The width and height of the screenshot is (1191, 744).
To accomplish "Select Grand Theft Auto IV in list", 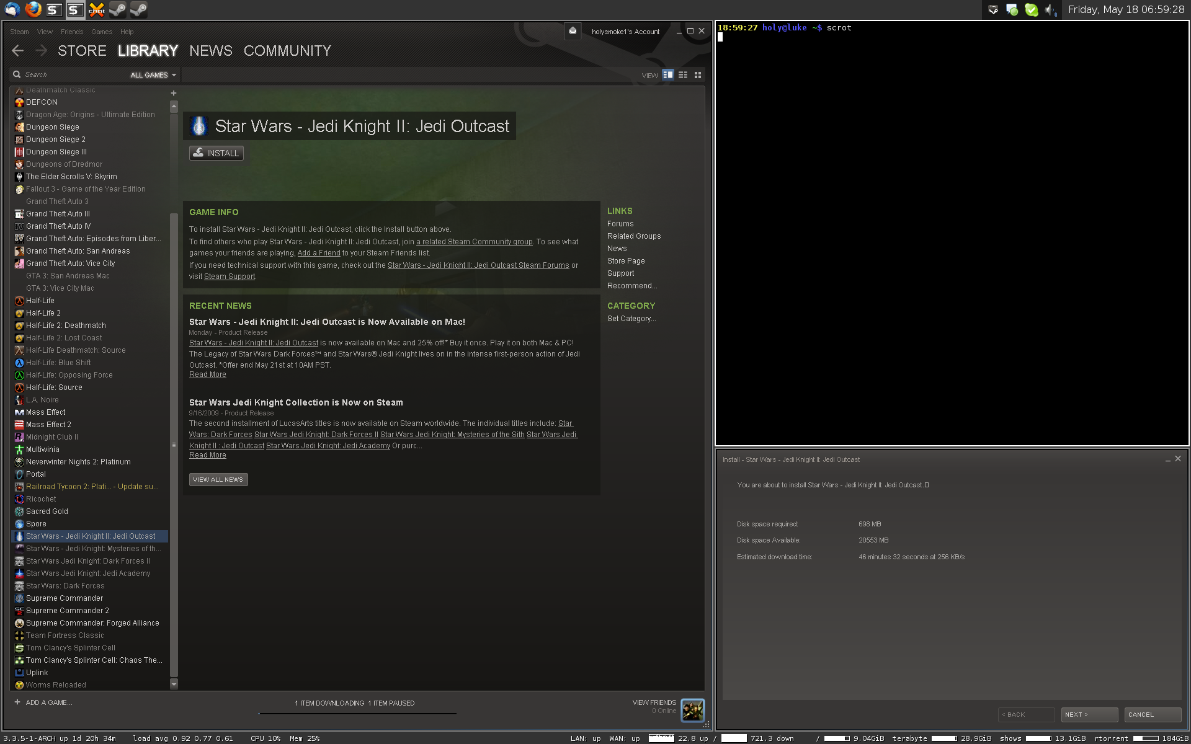I will pyautogui.click(x=90, y=226).
